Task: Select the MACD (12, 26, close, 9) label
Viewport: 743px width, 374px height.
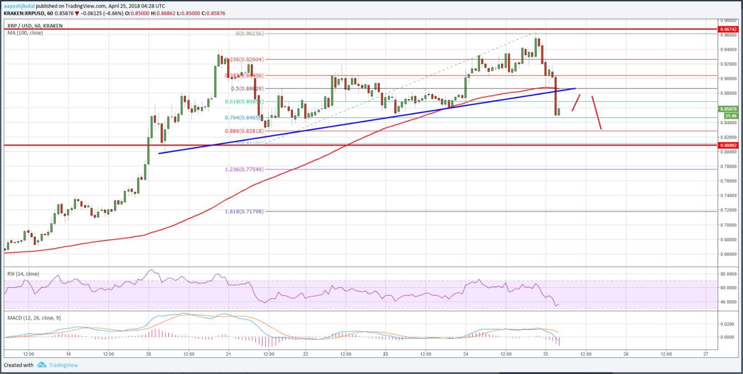Action: click(34, 318)
